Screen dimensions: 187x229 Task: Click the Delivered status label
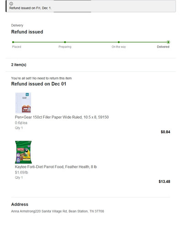tap(163, 47)
